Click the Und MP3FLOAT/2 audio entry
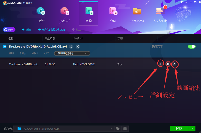Image resolution: width=201 pixels, height=133 pixels. coord(84,64)
